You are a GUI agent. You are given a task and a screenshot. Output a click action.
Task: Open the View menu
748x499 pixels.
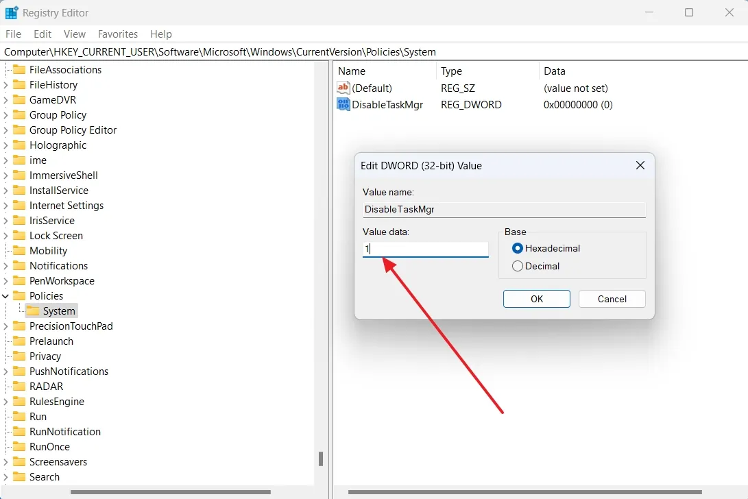click(x=75, y=34)
